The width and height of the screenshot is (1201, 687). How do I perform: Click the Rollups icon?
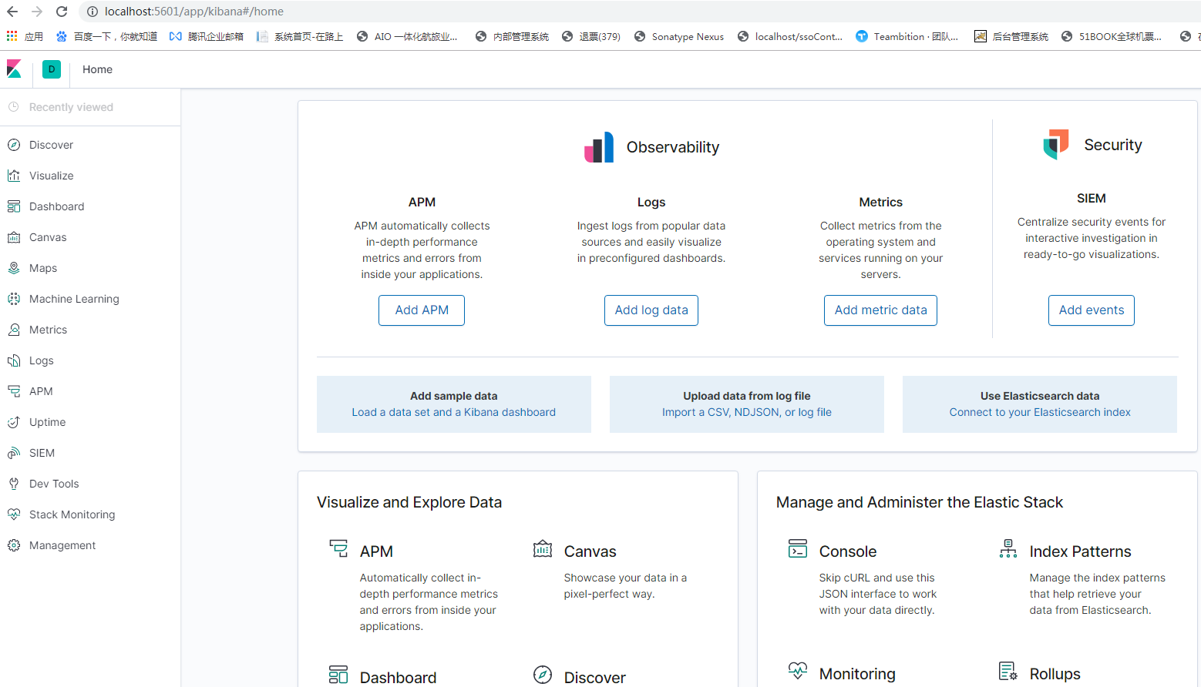click(1008, 671)
